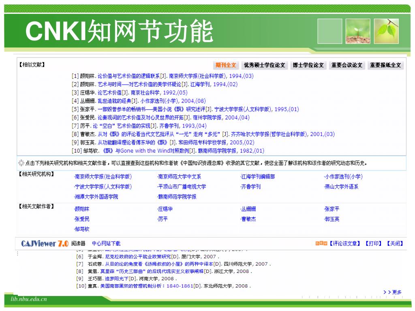The width and height of the screenshot is (415, 311).
Task: View author 曹敏杰 in related authors
Action: coord(248,219)
